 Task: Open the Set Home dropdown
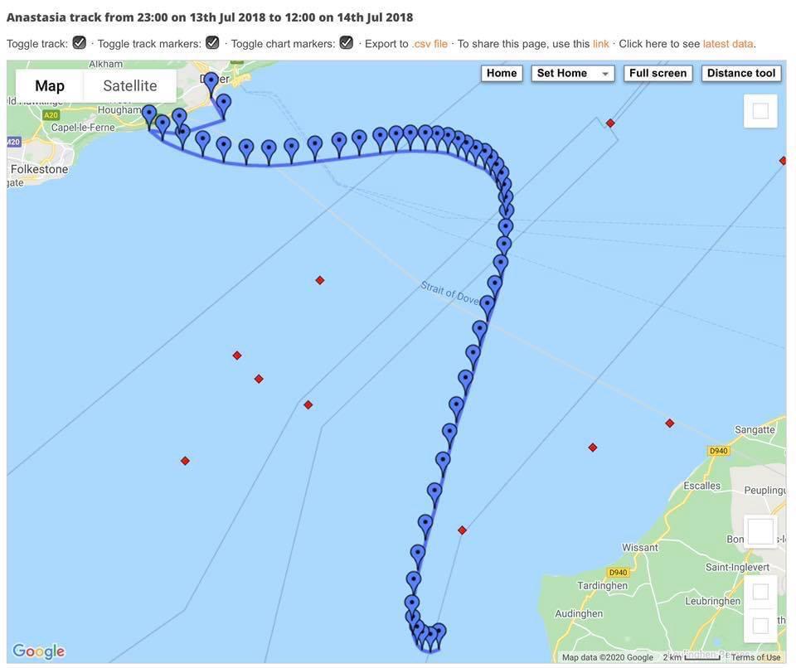click(x=573, y=74)
